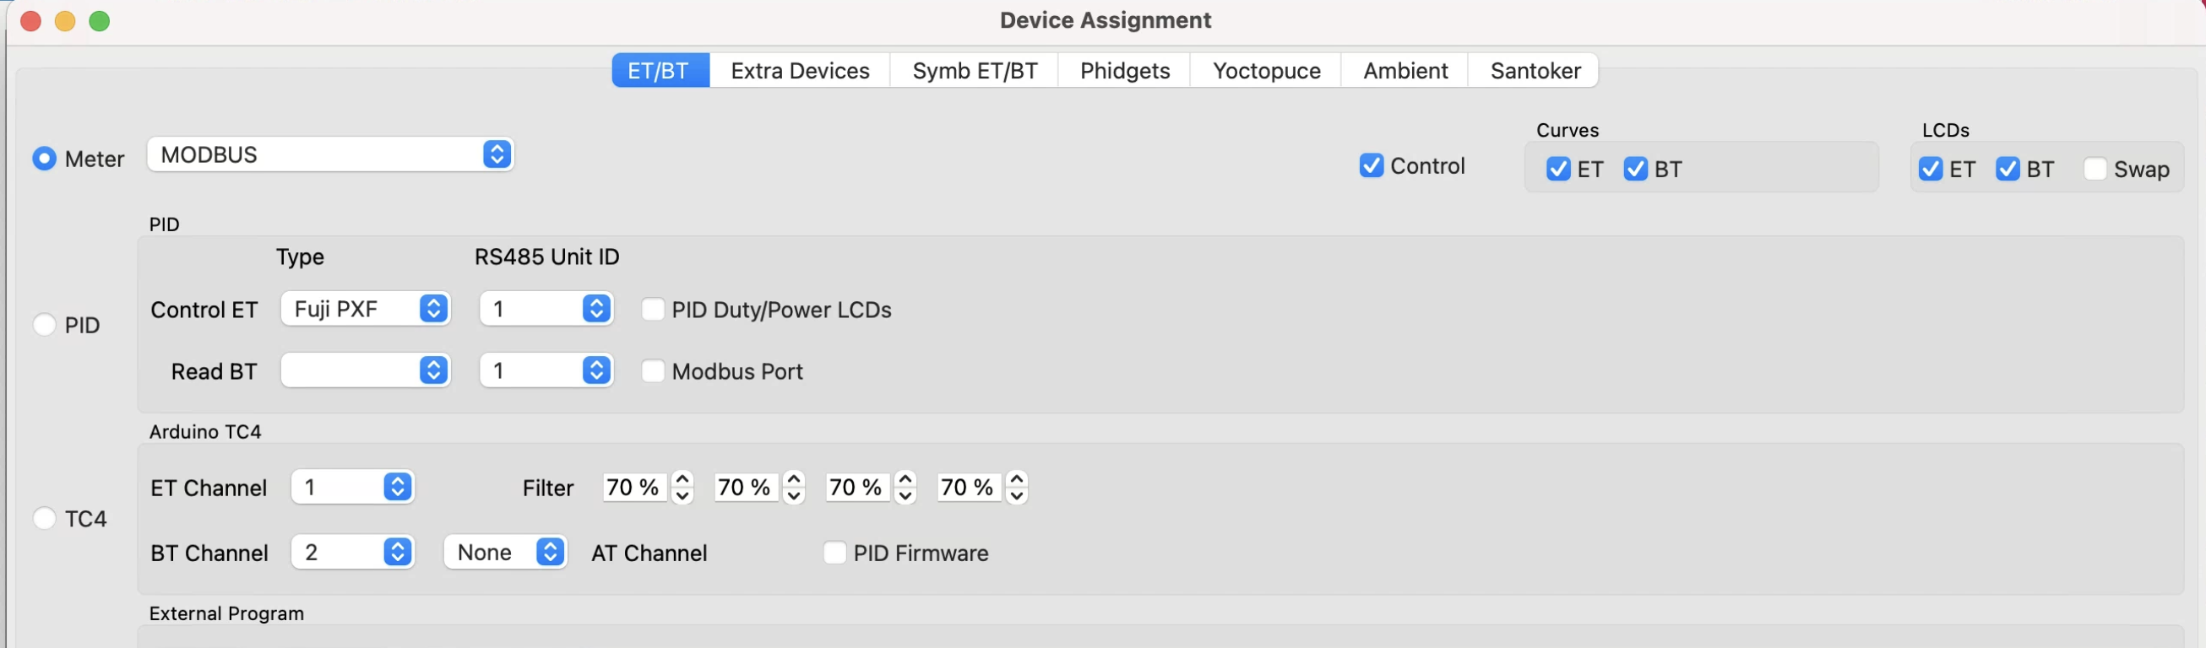Uncheck the BT curve checkbox under Curves
Viewport: 2206px width, 648px height.
pos(1637,170)
